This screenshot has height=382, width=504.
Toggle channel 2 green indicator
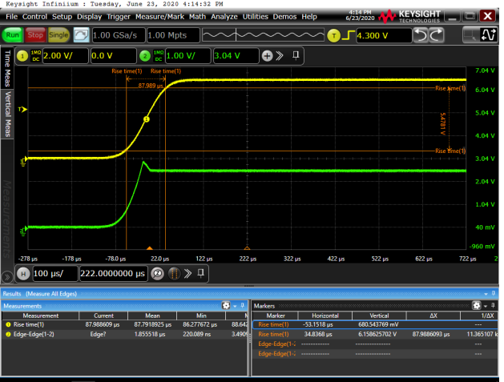(x=145, y=55)
